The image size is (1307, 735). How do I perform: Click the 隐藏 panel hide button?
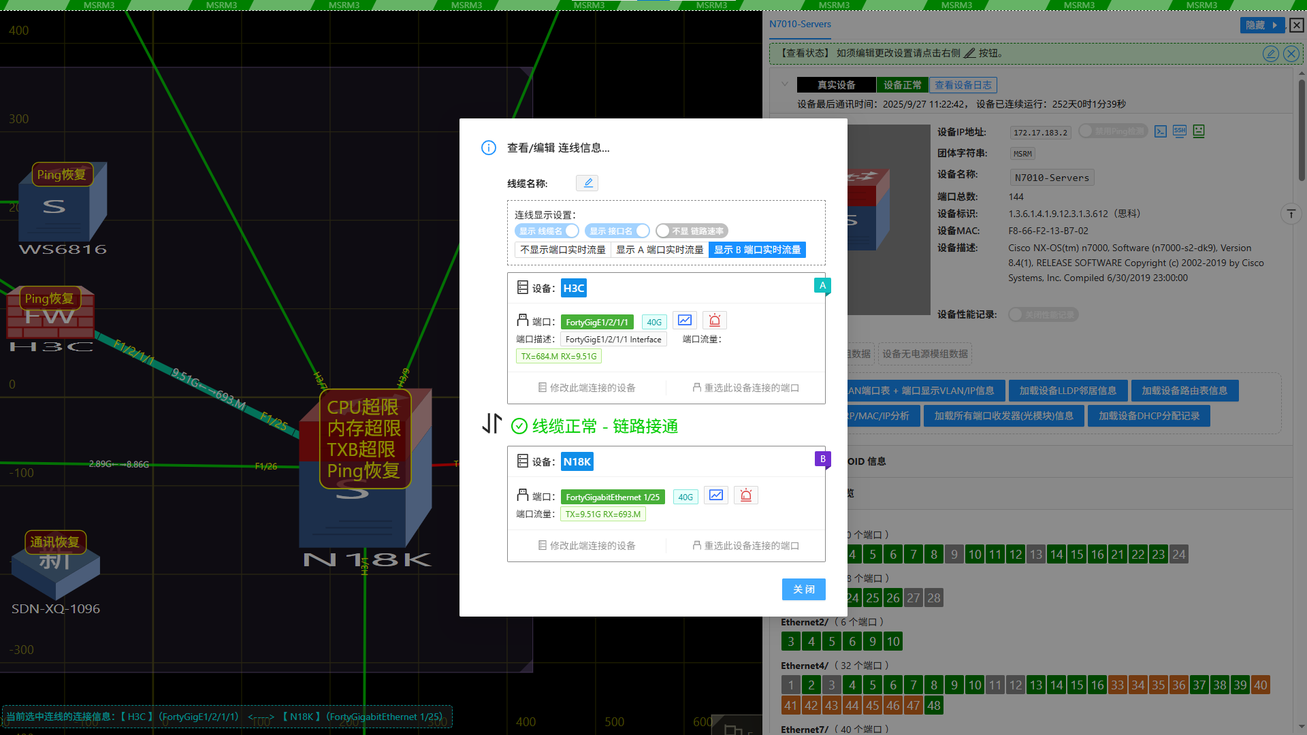(x=1262, y=25)
